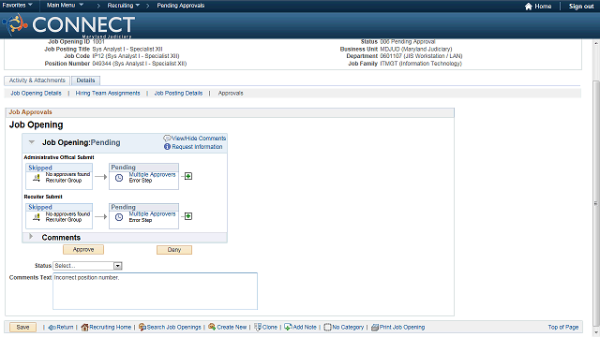
Task: Click the Search Job Openings link text
Action: tap(174, 327)
